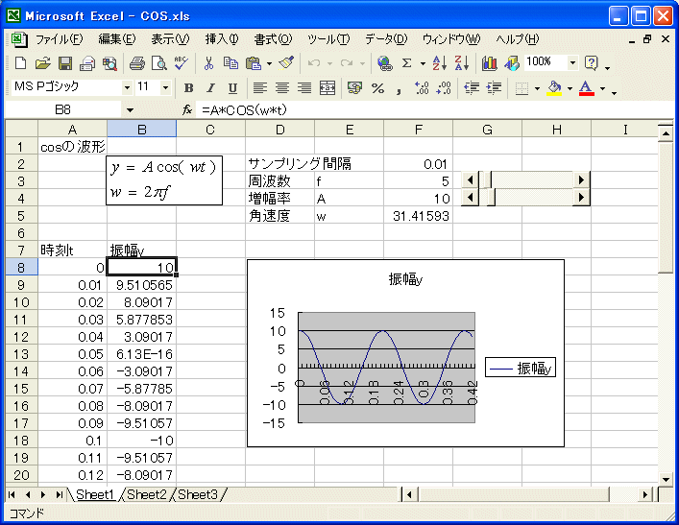
Task: Toggle Bold formatting
Action: coord(188,88)
